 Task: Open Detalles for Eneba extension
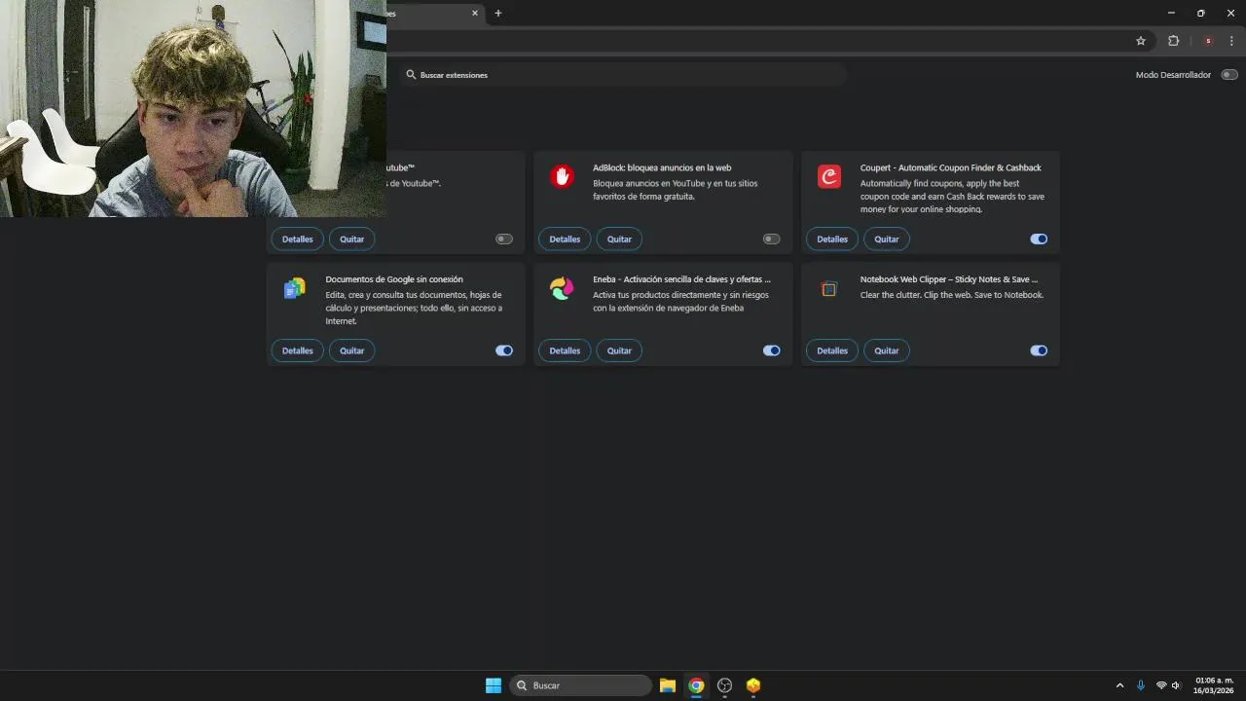coord(565,350)
